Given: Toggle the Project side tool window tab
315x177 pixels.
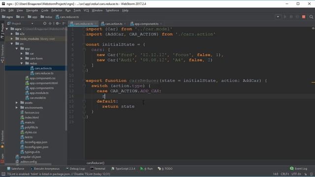Looking at the screenshot, I should (x=2, y=31).
